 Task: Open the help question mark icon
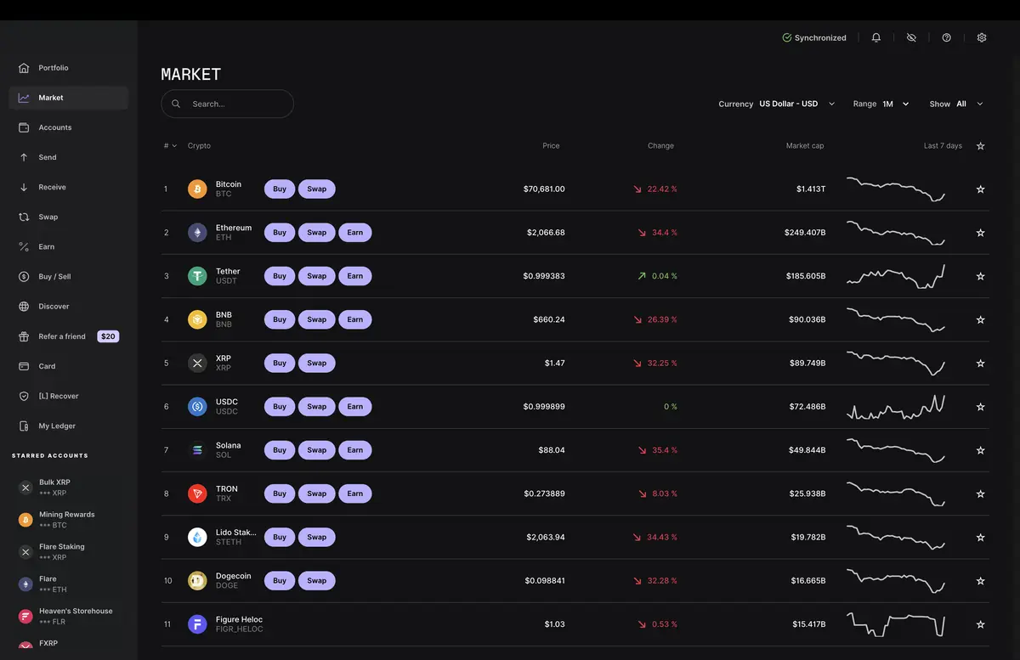pyautogui.click(x=946, y=37)
